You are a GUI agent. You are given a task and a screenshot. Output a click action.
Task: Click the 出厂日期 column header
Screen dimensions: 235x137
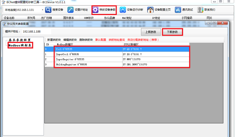[x=51, y=18]
